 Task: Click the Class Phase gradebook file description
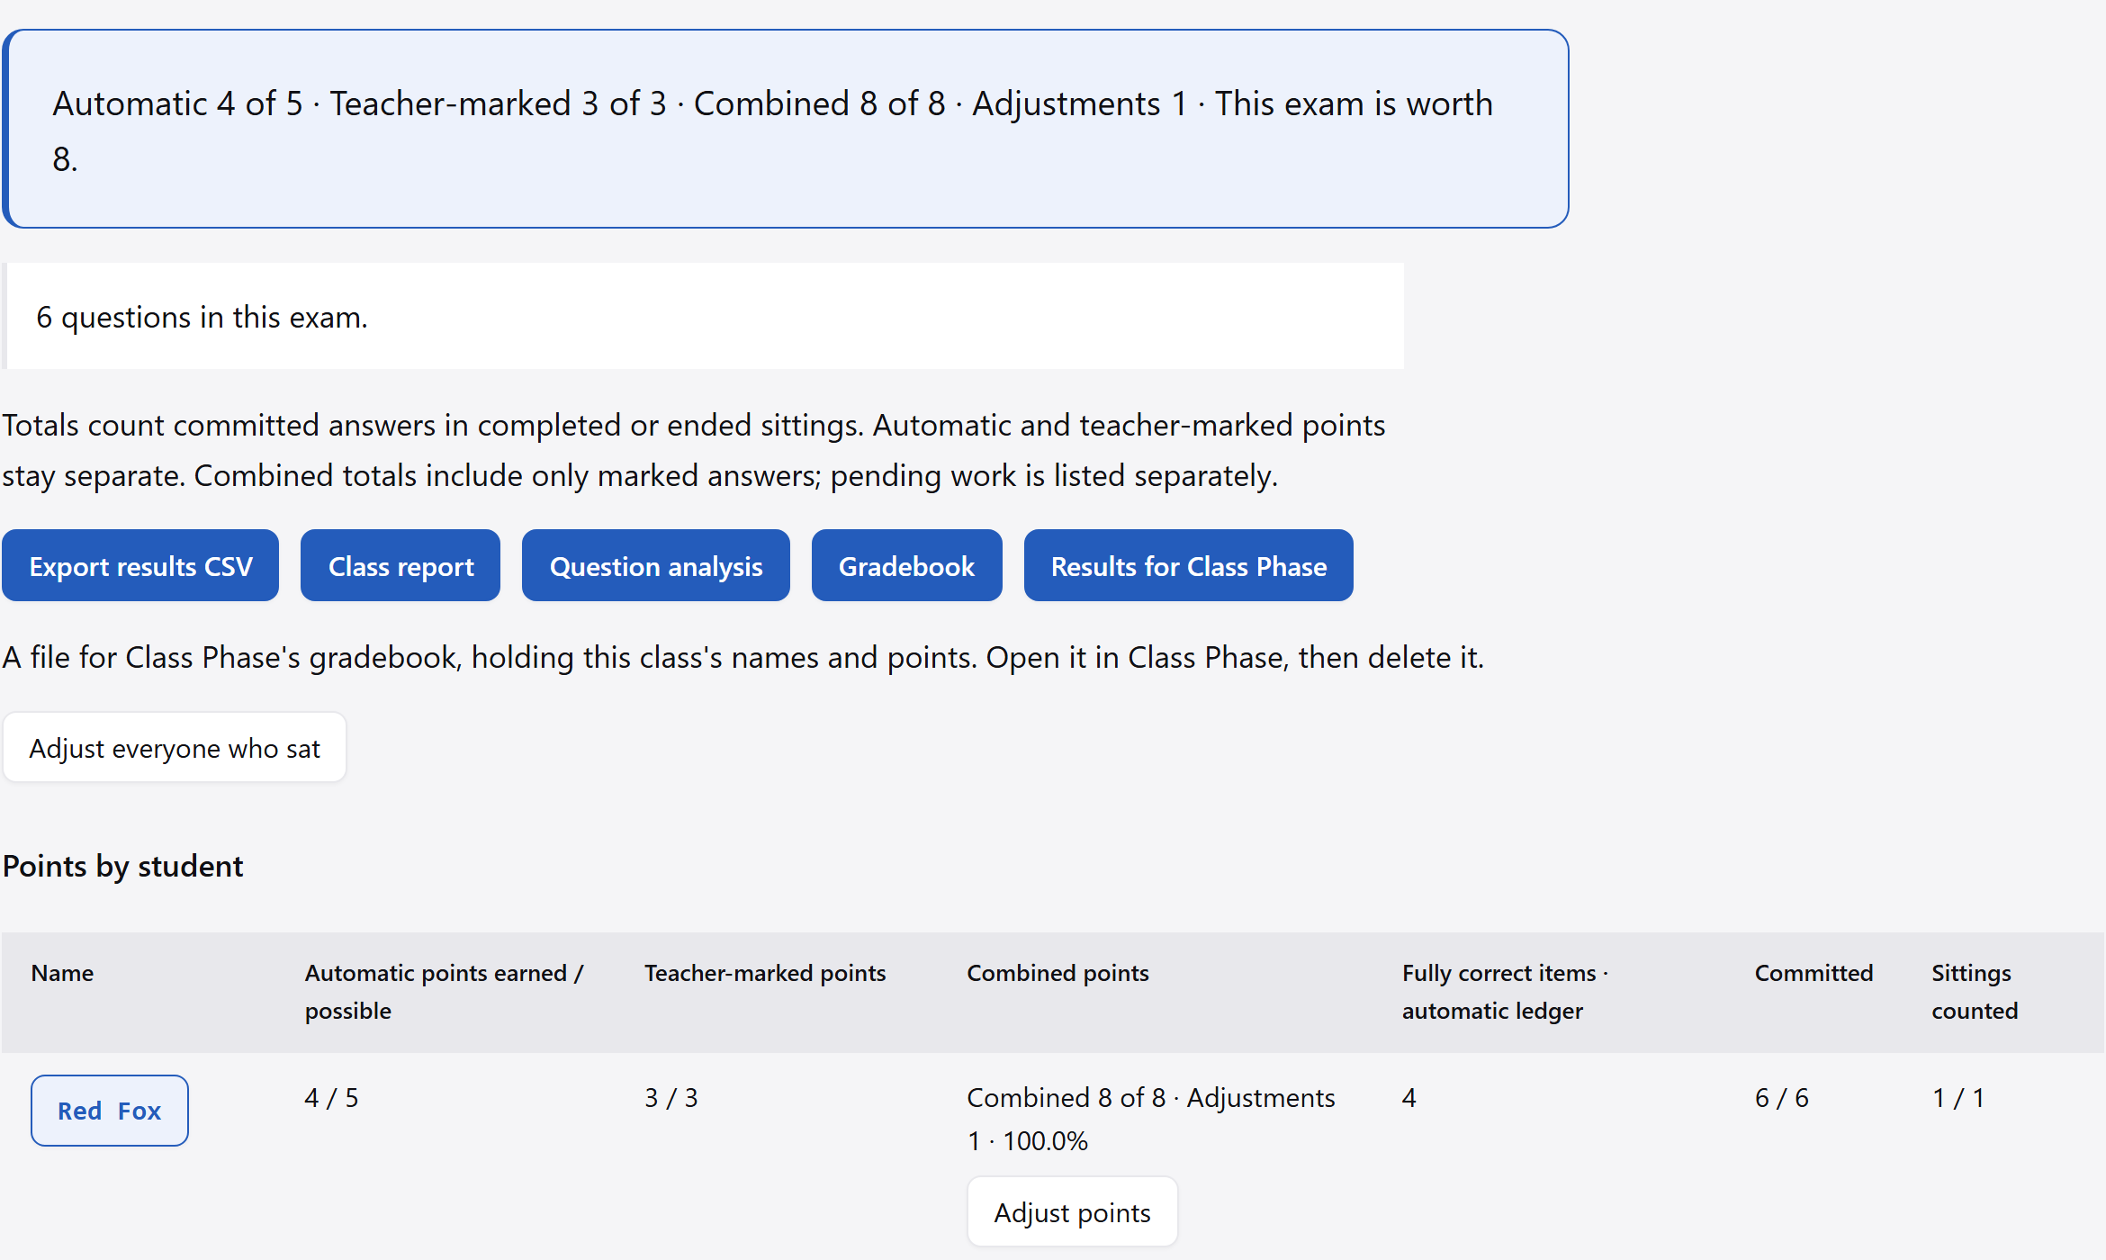742,657
